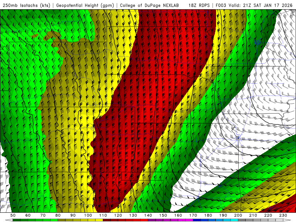Pick the bright magenta swatch just before 170
Screen dimensions: 296x222
pyautogui.click(x=189, y=220)
